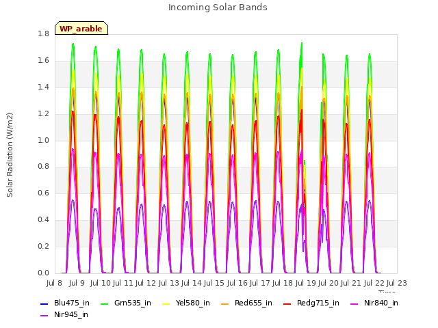438x328 pixels.
Task: Click the Jul 17 x-axis tick label
Action: pos(259,283)
